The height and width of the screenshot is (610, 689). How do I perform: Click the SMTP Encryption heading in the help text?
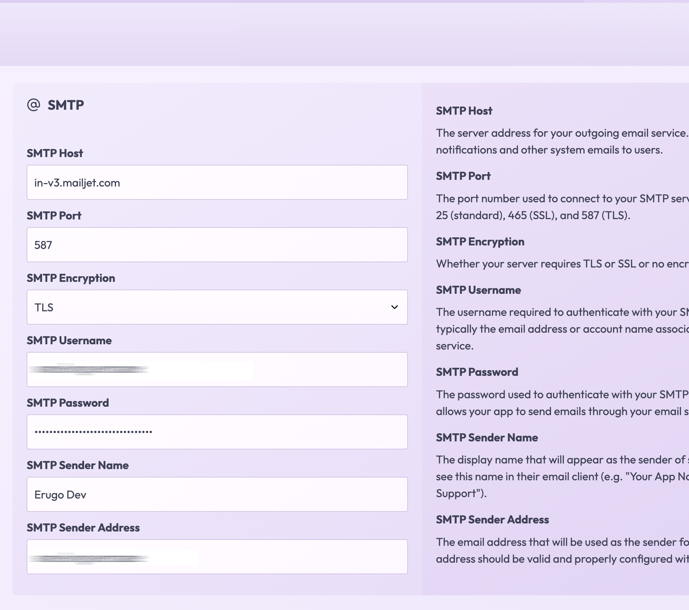tap(480, 241)
